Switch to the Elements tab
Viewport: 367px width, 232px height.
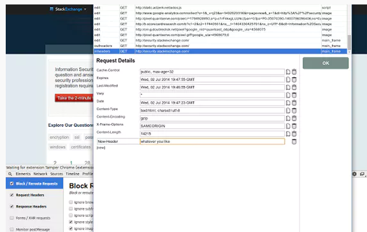point(23,174)
